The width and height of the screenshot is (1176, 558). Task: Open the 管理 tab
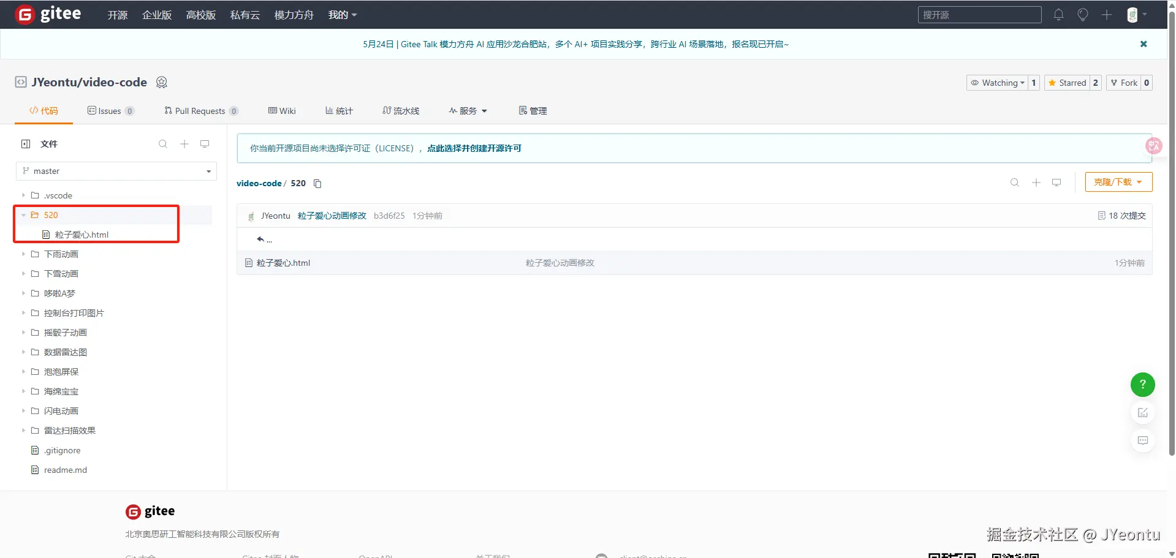[533, 111]
